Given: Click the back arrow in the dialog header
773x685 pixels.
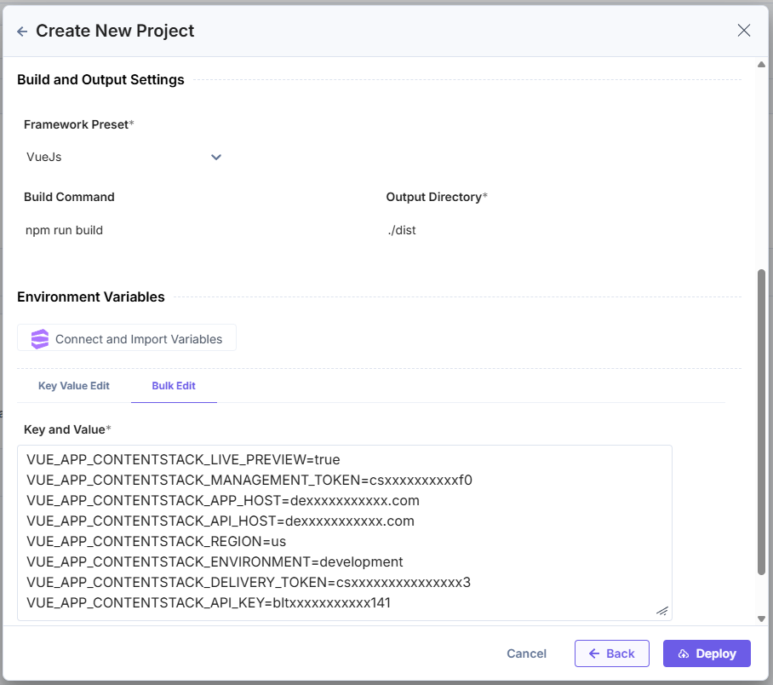Looking at the screenshot, I should (x=20, y=30).
